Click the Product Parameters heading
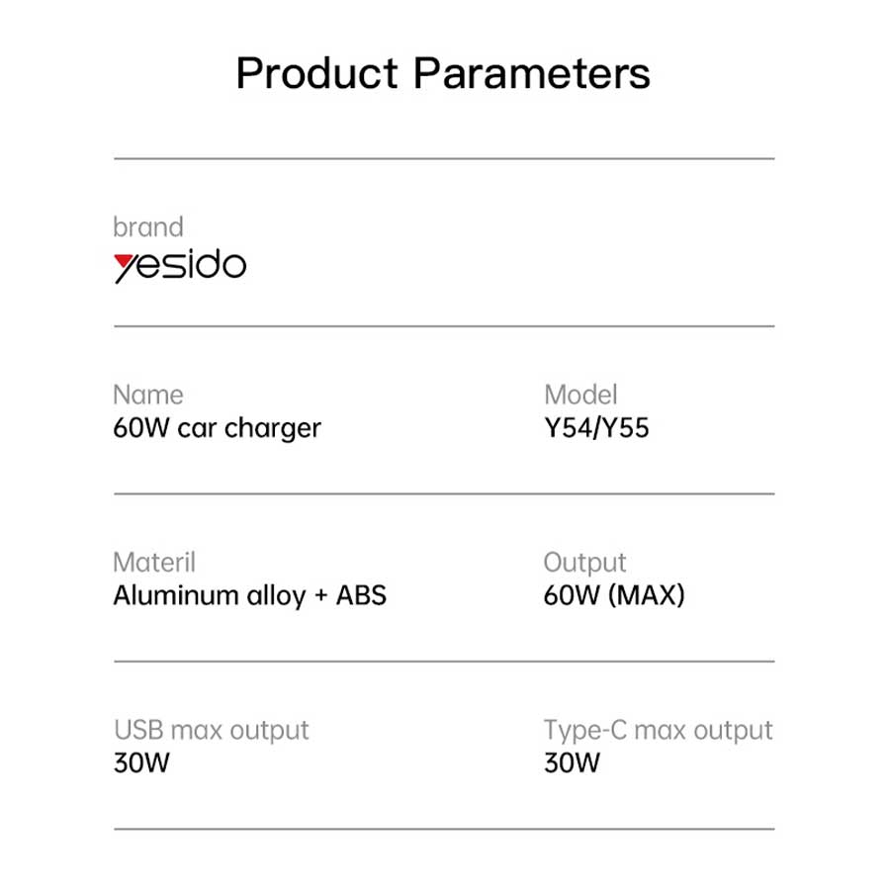 point(443,73)
